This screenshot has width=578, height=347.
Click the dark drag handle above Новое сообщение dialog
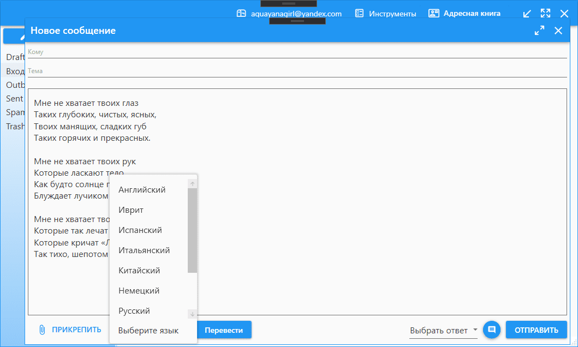coord(297,21)
